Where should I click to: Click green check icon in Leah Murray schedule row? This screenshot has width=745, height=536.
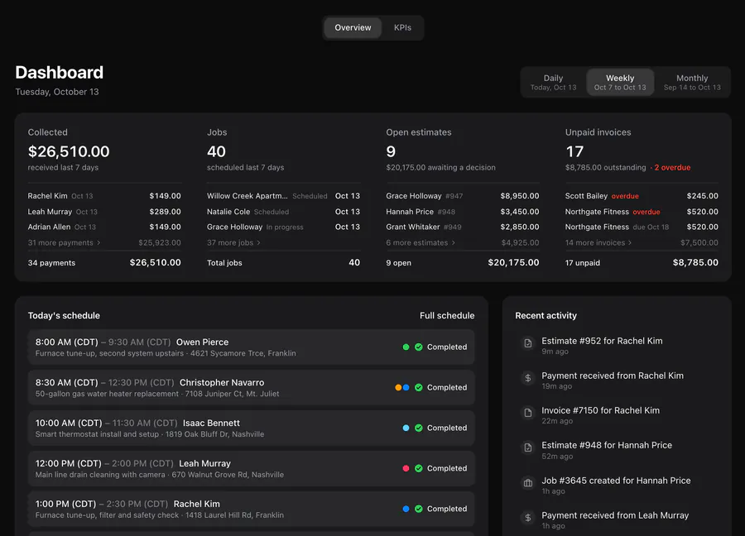tap(419, 468)
